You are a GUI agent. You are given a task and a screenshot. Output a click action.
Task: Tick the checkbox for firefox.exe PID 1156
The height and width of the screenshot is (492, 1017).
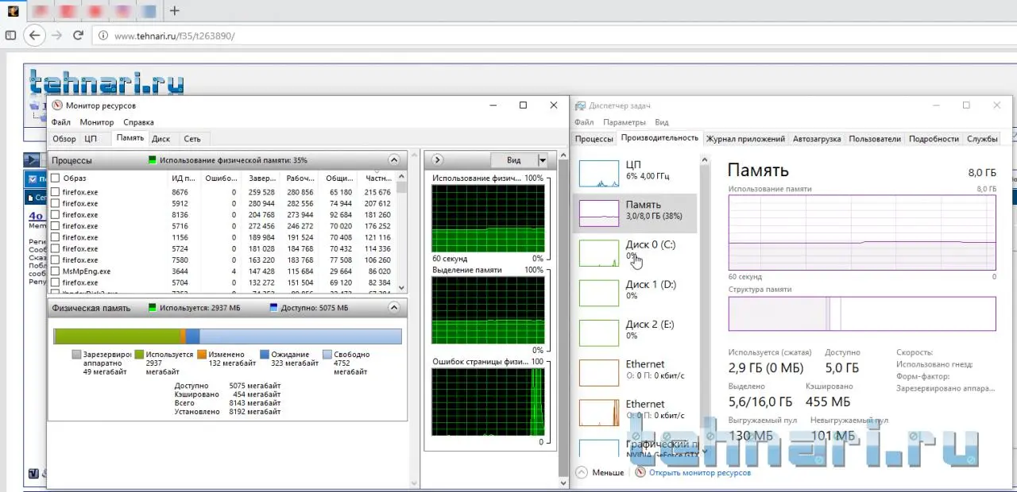[x=55, y=237]
